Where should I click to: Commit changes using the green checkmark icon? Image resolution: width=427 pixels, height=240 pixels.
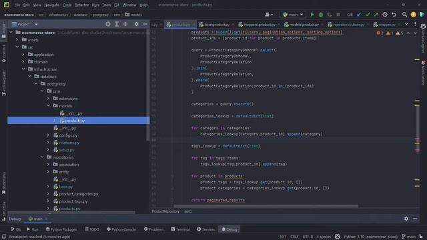tap(368, 15)
